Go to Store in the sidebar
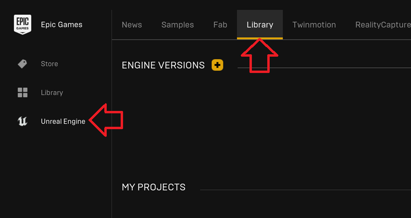 point(50,64)
